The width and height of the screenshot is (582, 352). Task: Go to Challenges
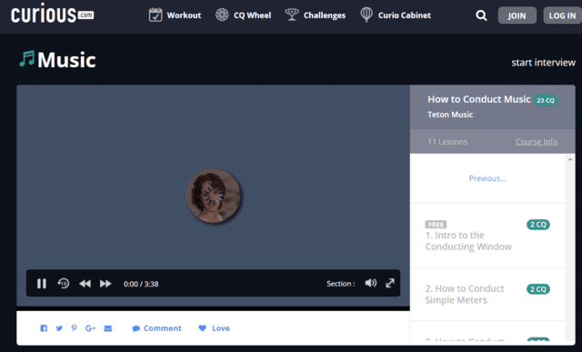315,15
